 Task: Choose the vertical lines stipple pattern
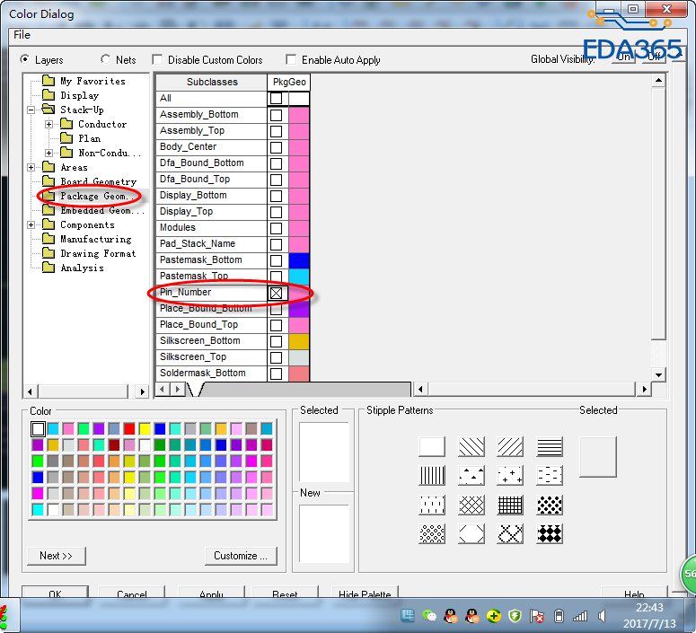tap(432, 475)
